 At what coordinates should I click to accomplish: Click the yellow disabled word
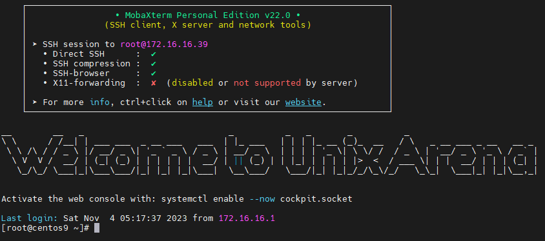click(192, 83)
